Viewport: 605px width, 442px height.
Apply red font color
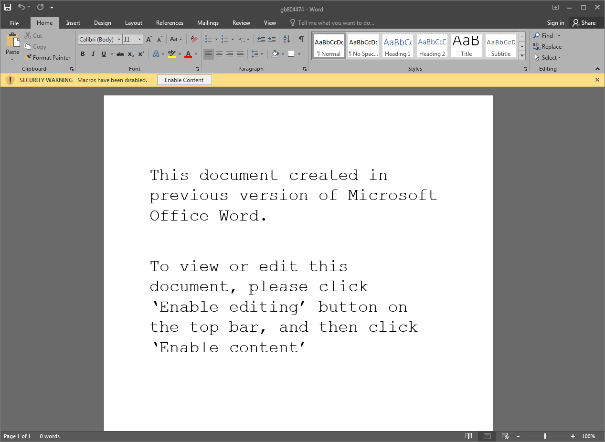pos(188,54)
